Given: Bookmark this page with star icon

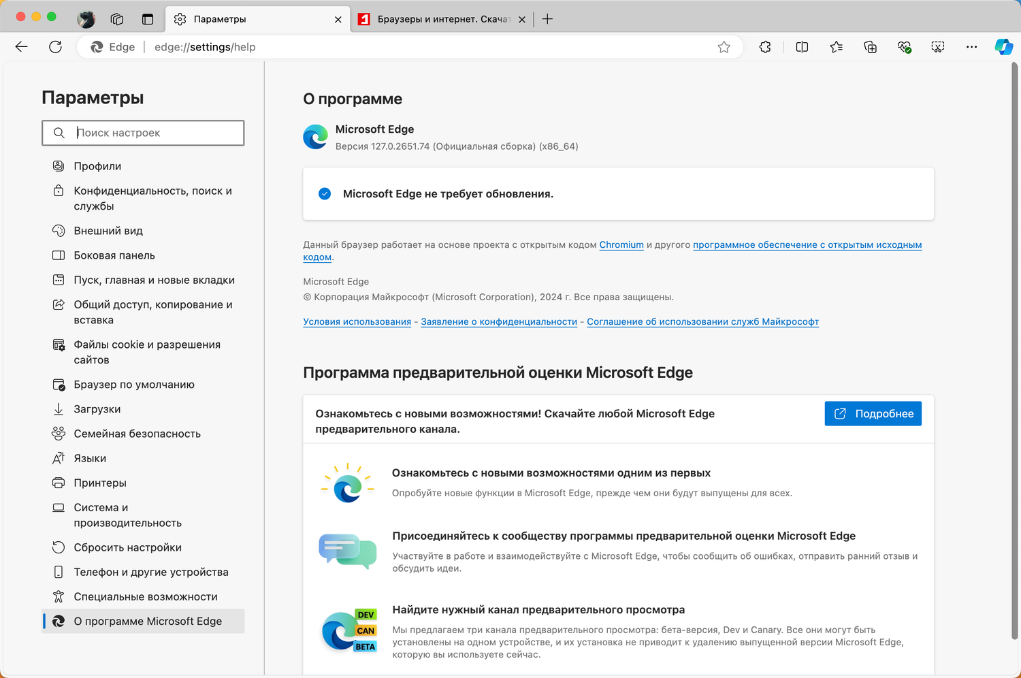Looking at the screenshot, I should point(724,47).
